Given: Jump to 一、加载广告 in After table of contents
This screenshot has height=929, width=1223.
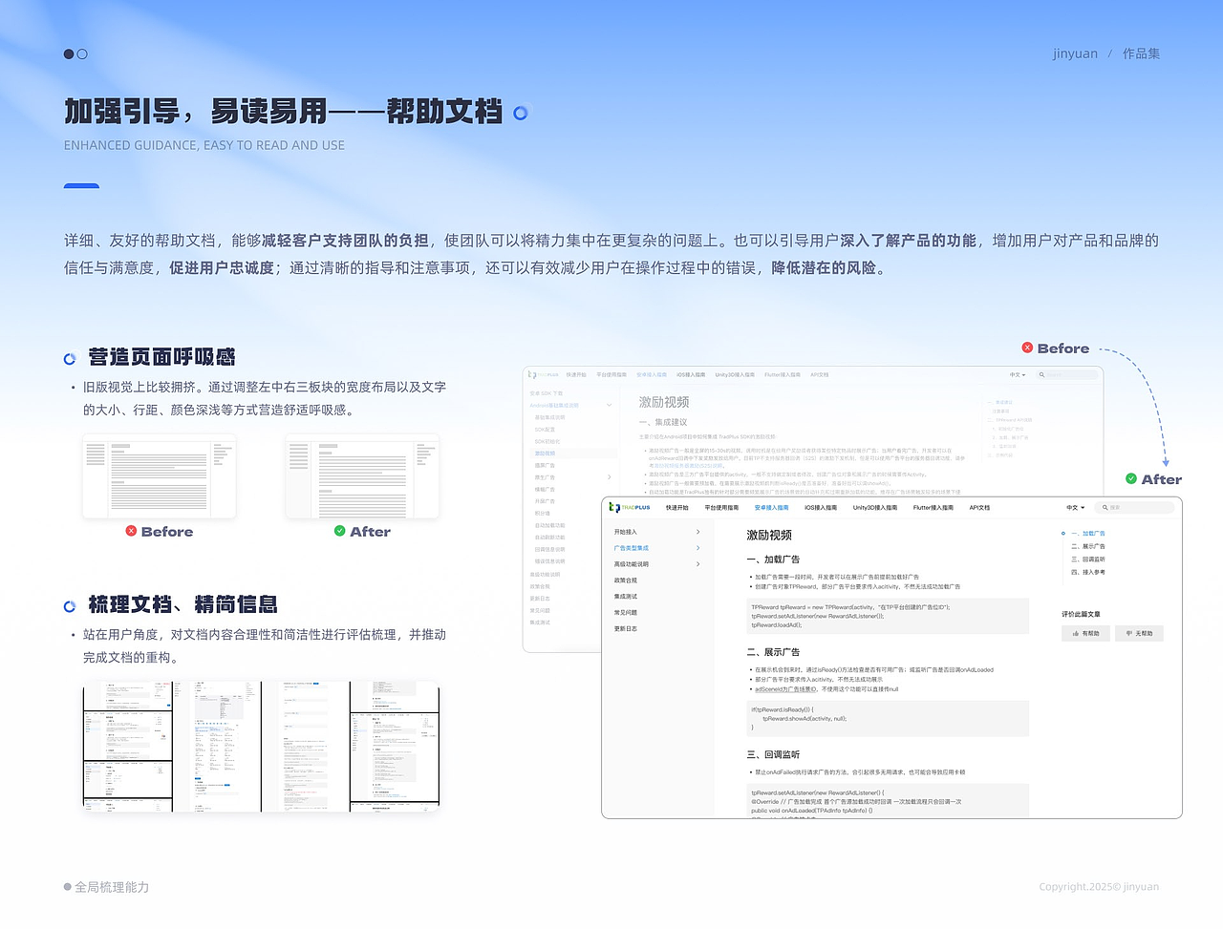Looking at the screenshot, I should coord(1088,534).
